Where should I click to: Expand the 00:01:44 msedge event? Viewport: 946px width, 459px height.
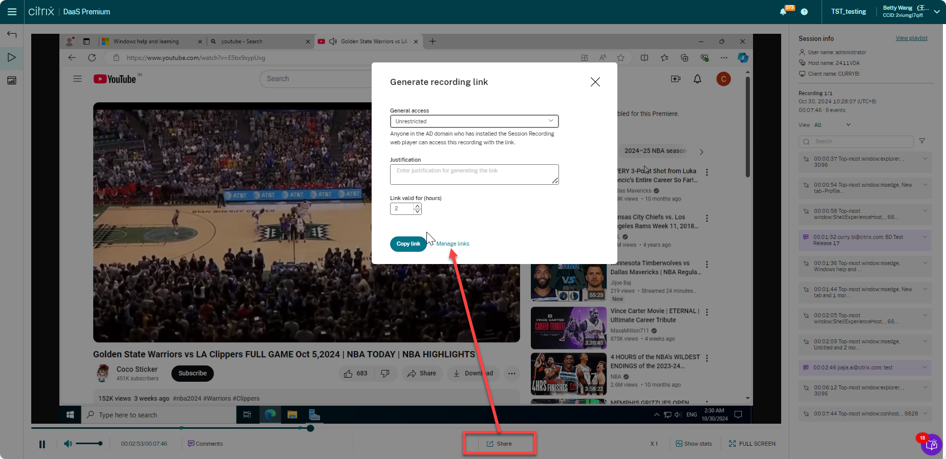[x=925, y=289]
